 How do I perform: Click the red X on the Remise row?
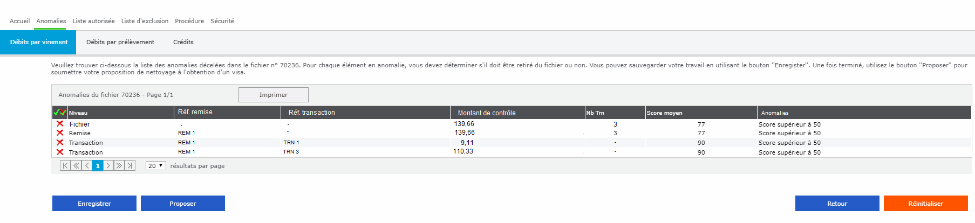(x=60, y=133)
